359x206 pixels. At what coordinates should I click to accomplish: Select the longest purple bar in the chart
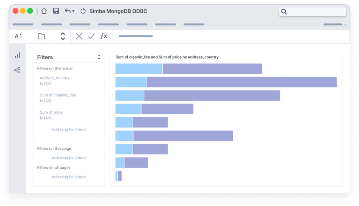[242, 82]
